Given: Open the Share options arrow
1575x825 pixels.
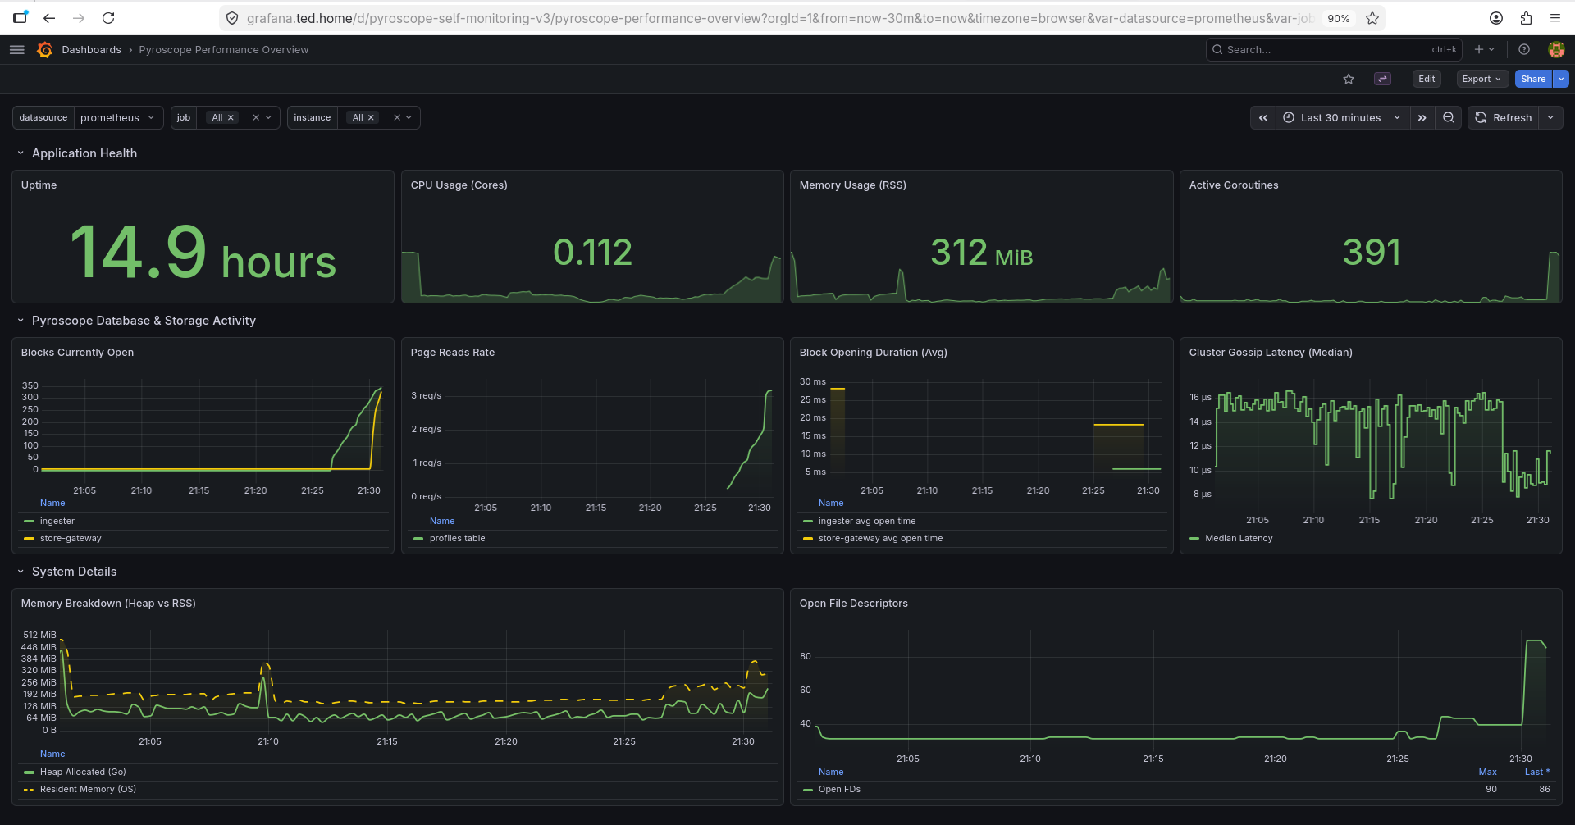Looking at the screenshot, I should pos(1561,80).
